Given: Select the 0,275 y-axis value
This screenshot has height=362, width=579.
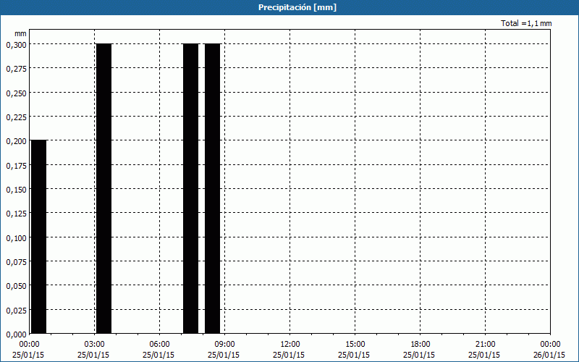Looking at the screenshot, I should tap(16, 69).
